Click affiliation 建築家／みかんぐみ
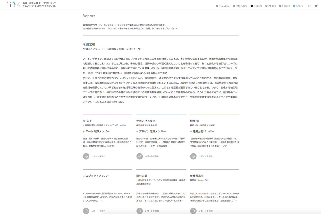Viewport: 321px width, 214px height. (x=199, y=180)
